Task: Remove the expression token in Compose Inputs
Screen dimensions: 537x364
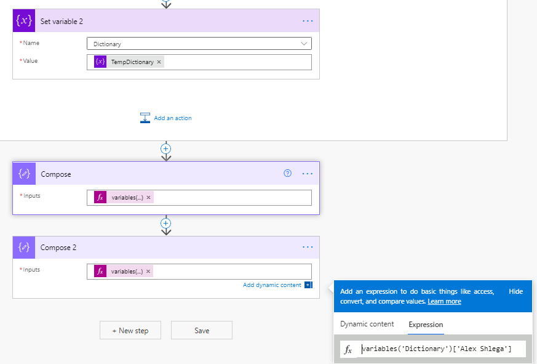Action: [x=148, y=198]
